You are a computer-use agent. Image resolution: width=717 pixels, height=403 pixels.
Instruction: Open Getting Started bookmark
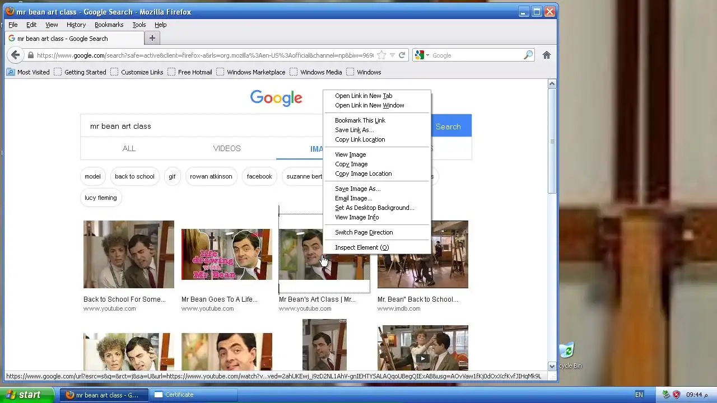point(80,72)
